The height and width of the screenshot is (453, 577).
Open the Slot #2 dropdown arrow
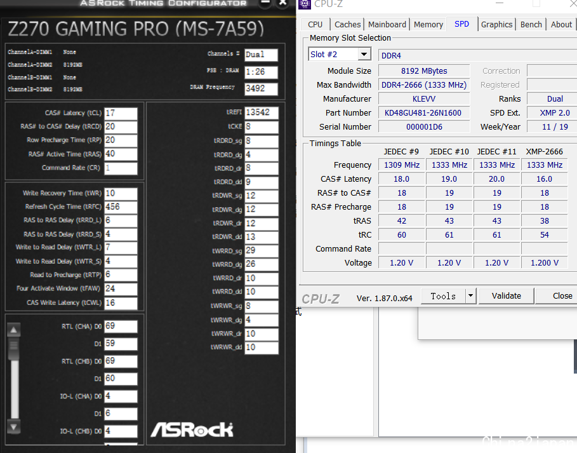point(364,55)
